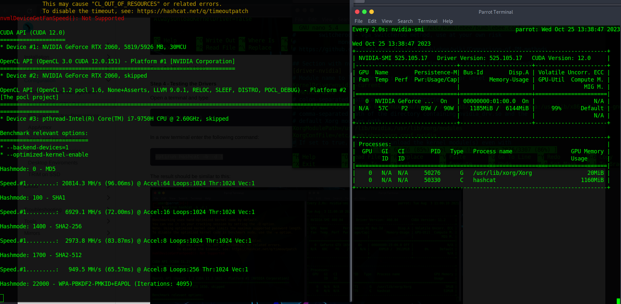Click the 20MiB GPU memory usage value
This screenshot has height=304, width=621.
coord(596,173)
